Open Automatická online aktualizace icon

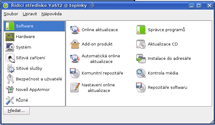75,59
